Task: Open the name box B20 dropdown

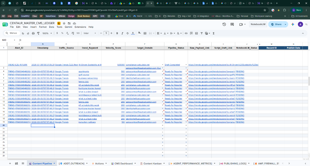Action: (15, 40)
